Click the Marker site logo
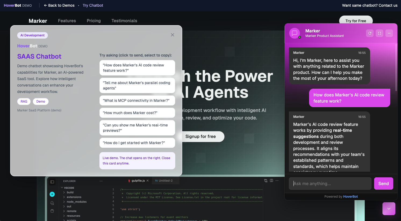Image resolution: width=401 pixels, height=221 pixels. click(38, 21)
